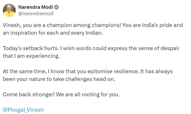Open Narendra Modi's profile picture
This screenshot has width=191, height=114.
[9, 10]
